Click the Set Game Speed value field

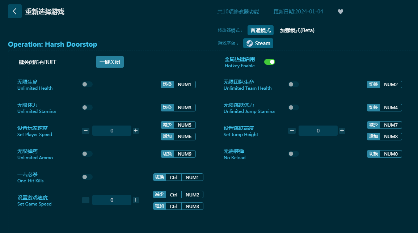click(111, 200)
